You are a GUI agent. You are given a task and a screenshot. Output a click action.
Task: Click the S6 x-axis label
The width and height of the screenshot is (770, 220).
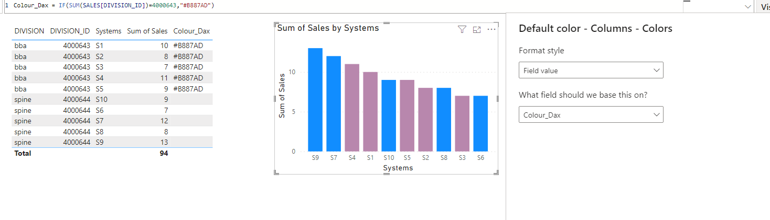(480, 157)
